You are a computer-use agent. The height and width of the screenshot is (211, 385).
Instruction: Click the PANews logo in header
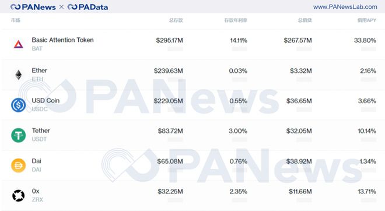33,7
